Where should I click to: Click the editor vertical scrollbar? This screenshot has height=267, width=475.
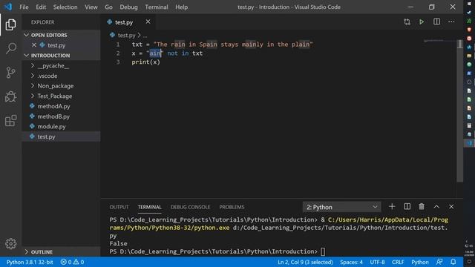(460, 111)
